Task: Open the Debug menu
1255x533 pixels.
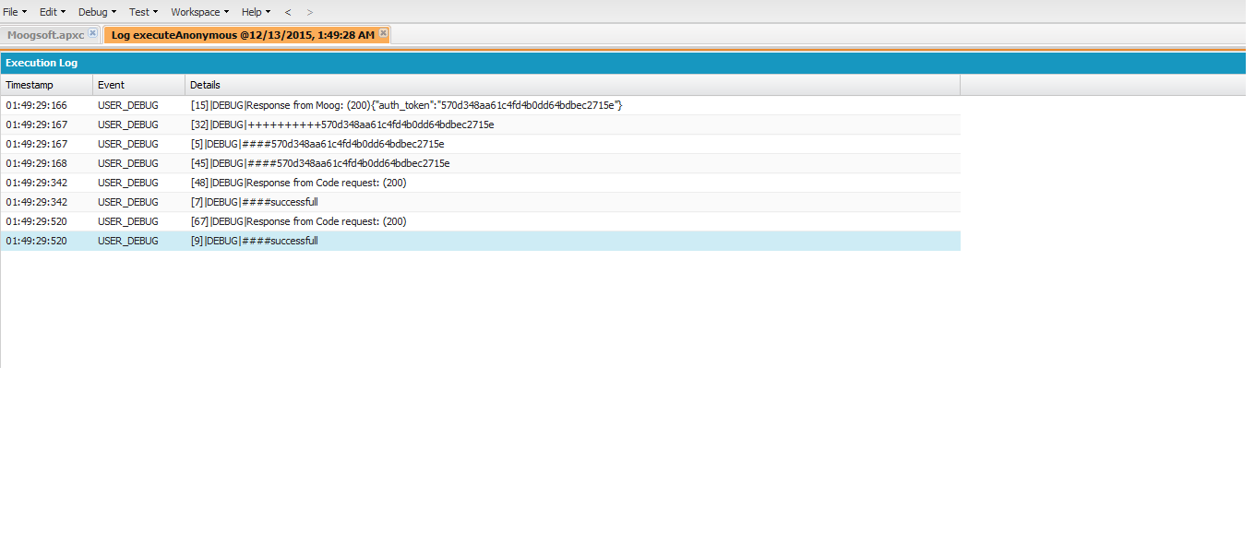Action: point(97,12)
